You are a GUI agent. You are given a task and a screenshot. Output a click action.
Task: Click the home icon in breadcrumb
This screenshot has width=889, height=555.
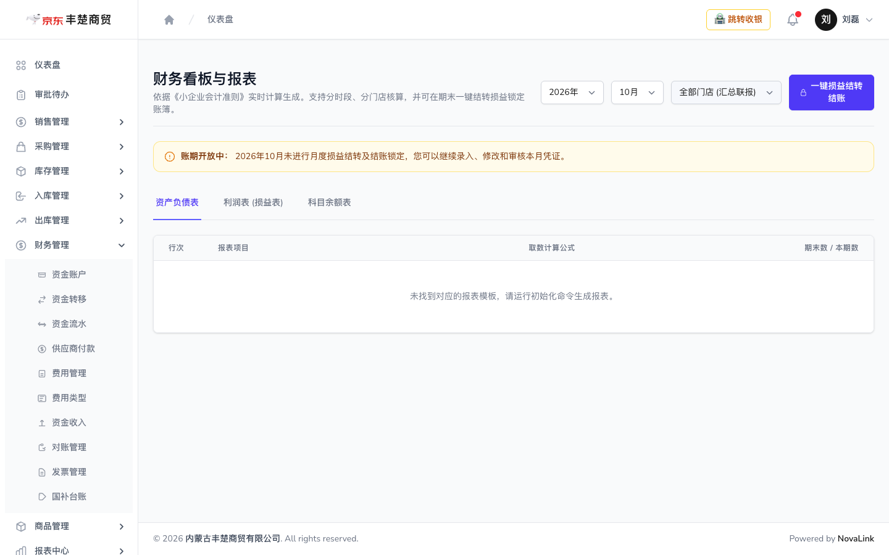[169, 20]
